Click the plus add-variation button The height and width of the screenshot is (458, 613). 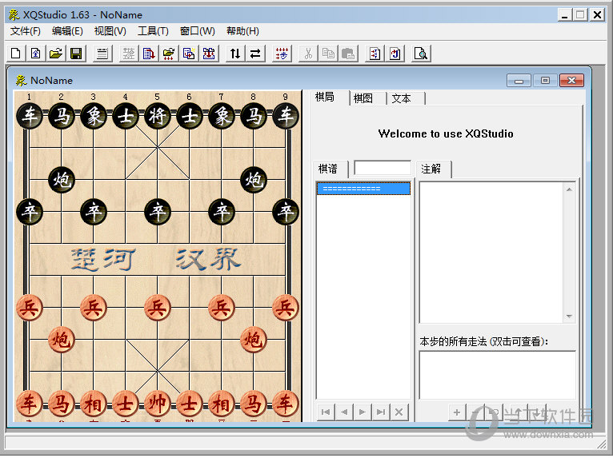457,412
